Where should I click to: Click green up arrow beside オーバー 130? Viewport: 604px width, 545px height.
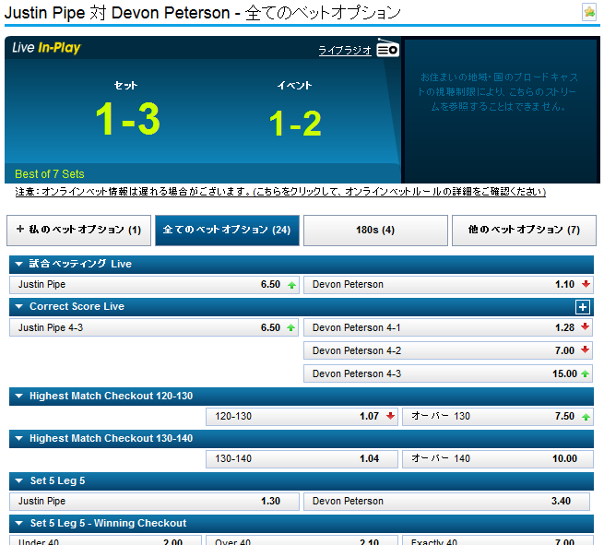click(586, 416)
